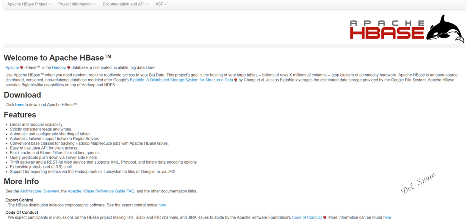Follow the Hadoop link
The height and width of the screenshot is (222, 470).
pyautogui.click(x=59, y=67)
